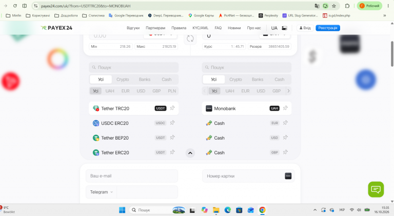This screenshot has width=394, height=216.
Task: Pin Cash EUR row to favorites
Action: click(285, 123)
